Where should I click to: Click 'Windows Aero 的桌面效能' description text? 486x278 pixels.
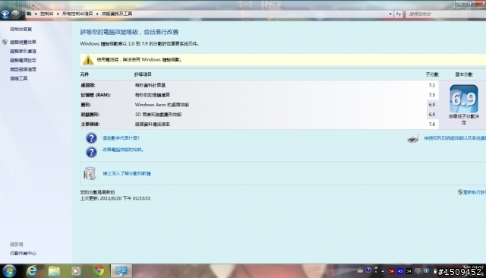[x=162, y=105]
